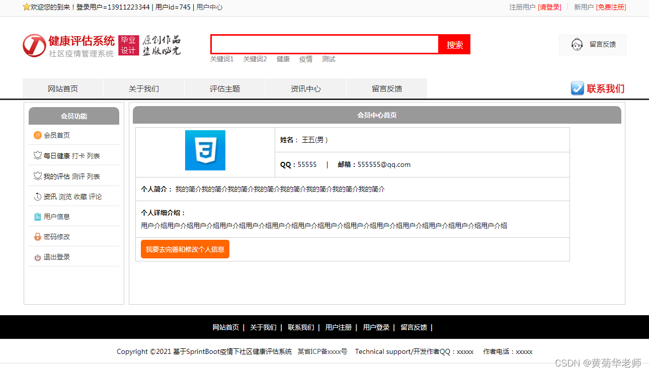Click 网站首页 in the black footer
Screen dimensions: 649x373
226,327
